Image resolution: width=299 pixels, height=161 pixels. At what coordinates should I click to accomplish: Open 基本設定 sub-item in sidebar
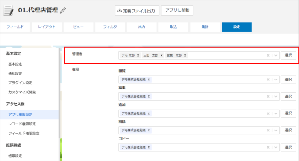tap(15, 64)
